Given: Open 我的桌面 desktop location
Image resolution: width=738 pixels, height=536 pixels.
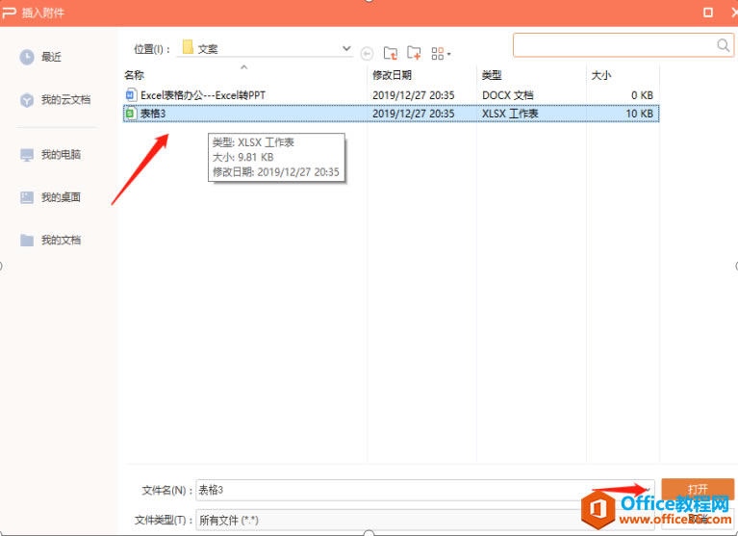Looking at the screenshot, I should (x=50, y=197).
